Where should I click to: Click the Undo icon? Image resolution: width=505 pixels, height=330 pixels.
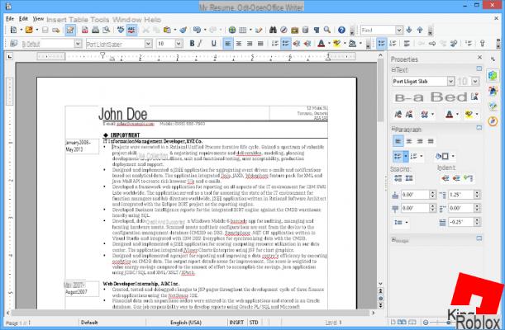pos(197,30)
